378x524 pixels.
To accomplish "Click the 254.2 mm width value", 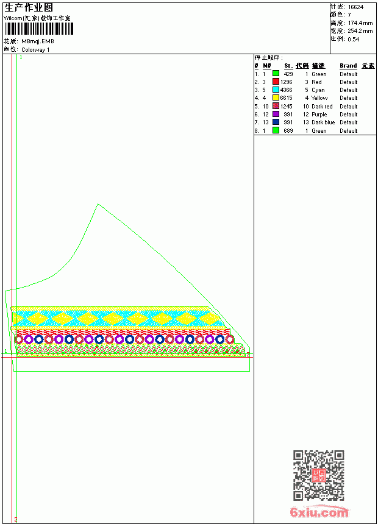I will pos(360,31).
